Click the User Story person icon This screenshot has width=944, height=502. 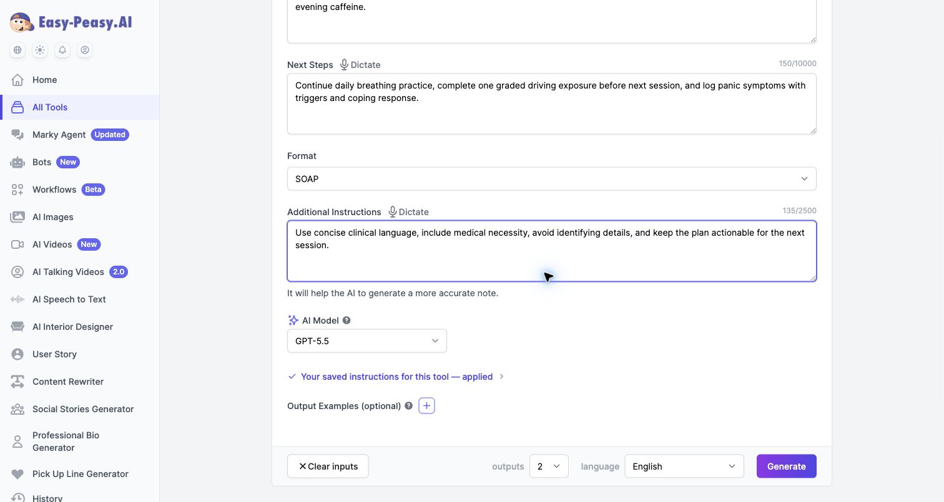[x=17, y=354]
